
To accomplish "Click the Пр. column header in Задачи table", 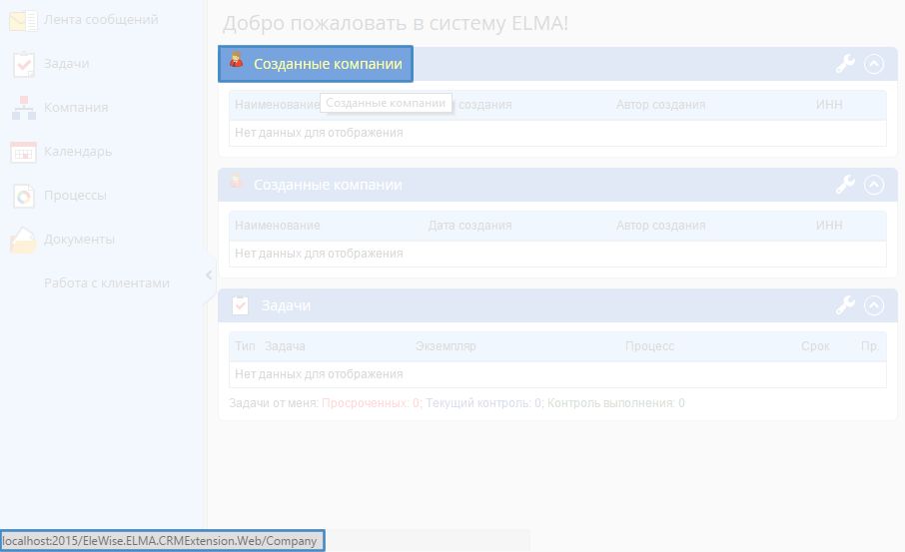I will tap(870, 346).
